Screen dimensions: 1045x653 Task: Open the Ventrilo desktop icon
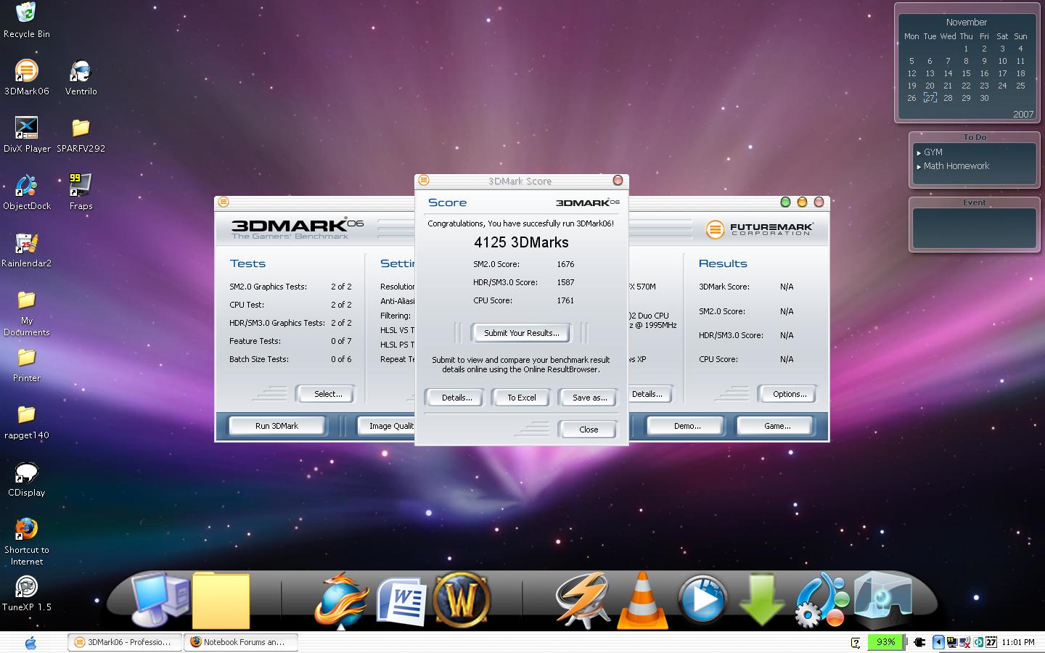pos(81,72)
